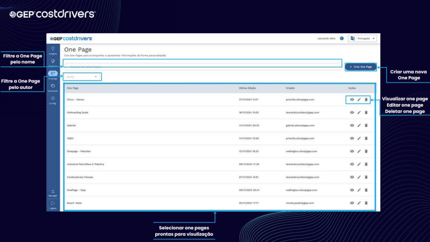Click the Ações column header

click(x=352, y=88)
